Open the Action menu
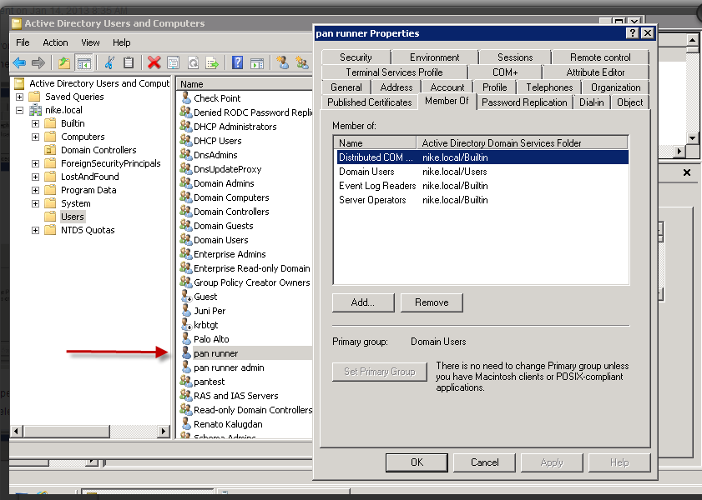This screenshot has width=702, height=500. pyautogui.click(x=56, y=42)
